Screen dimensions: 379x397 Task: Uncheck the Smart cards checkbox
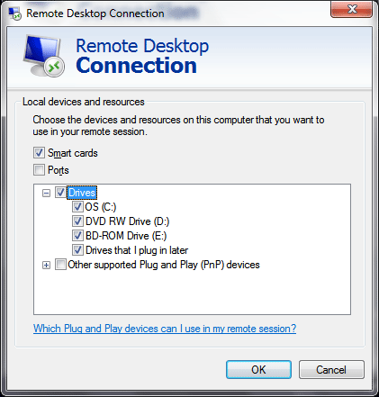click(39, 153)
